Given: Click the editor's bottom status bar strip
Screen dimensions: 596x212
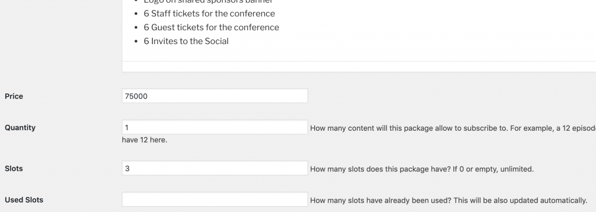Looking at the screenshot, I should [359, 67].
